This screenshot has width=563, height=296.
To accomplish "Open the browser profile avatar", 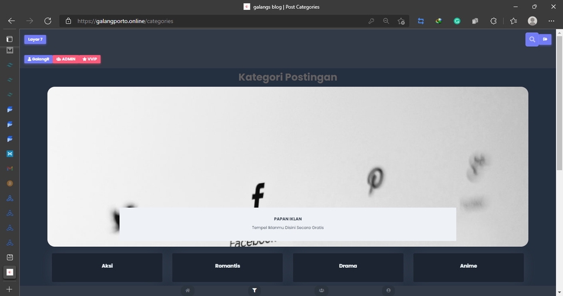I will click(533, 21).
